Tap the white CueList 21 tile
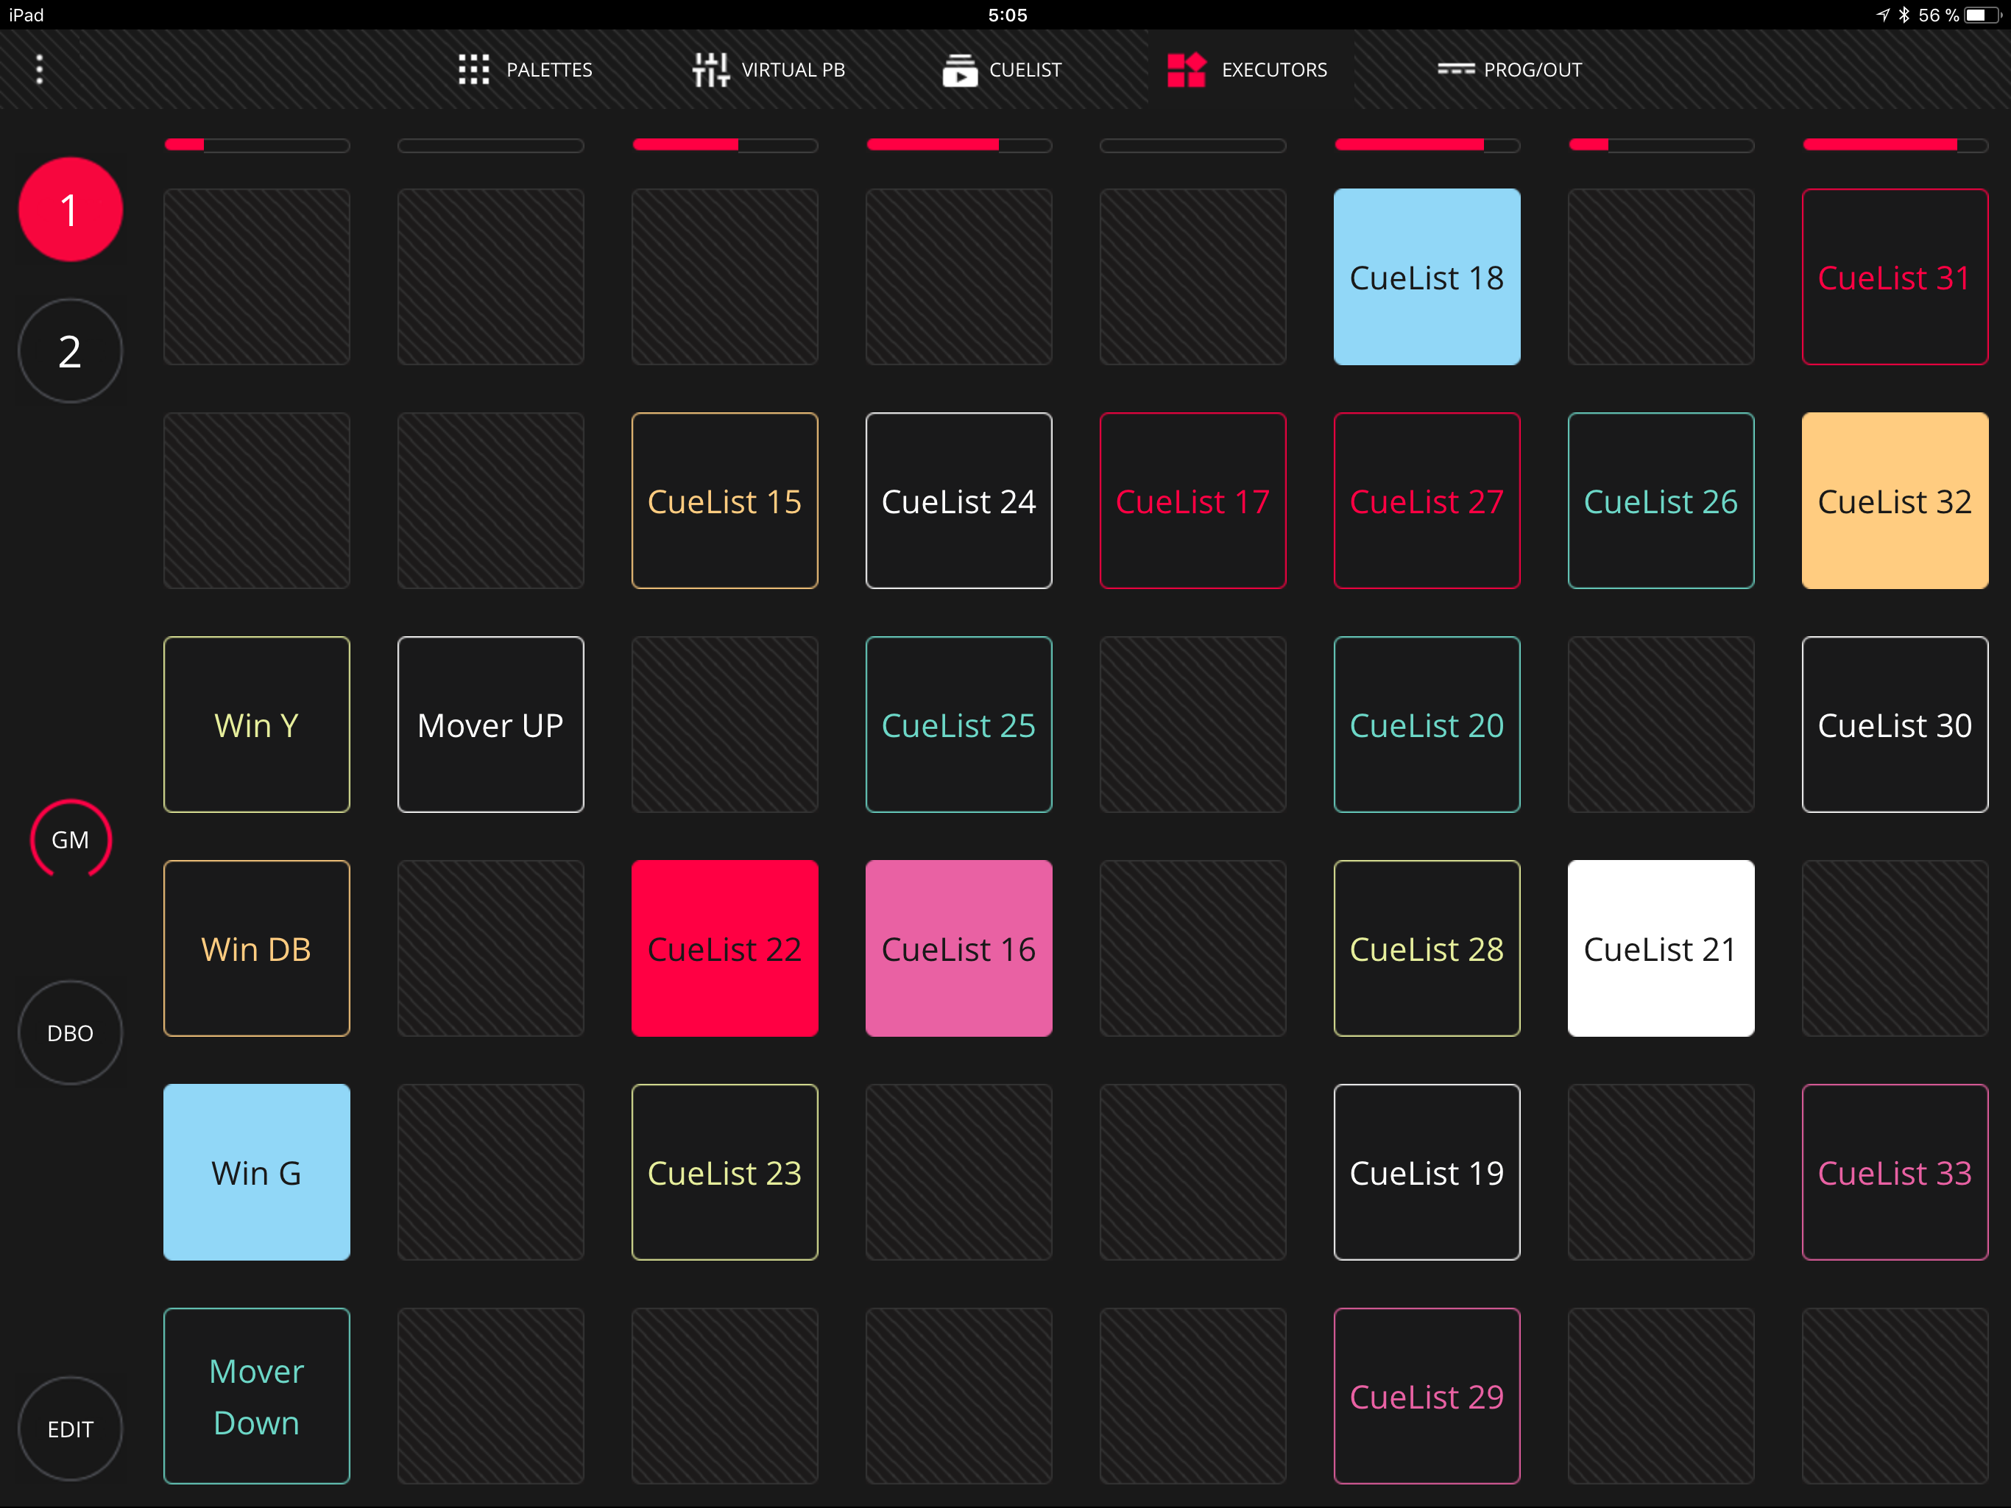The width and height of the screenshot is (2011, 1508). [1660, 948]
